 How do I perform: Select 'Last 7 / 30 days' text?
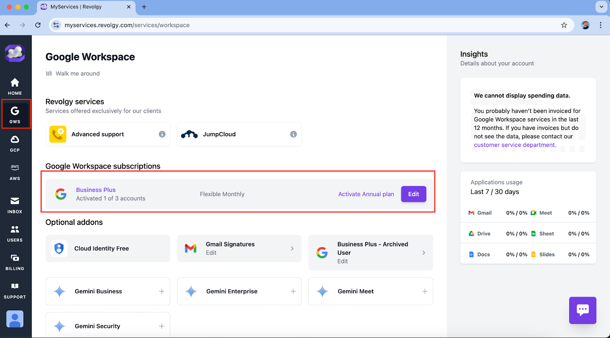coord(494,192)
